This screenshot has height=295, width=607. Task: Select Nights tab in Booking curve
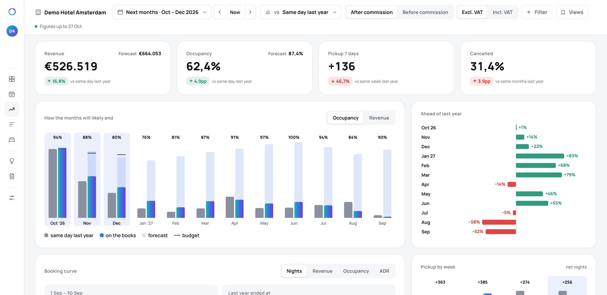point(294,271)
